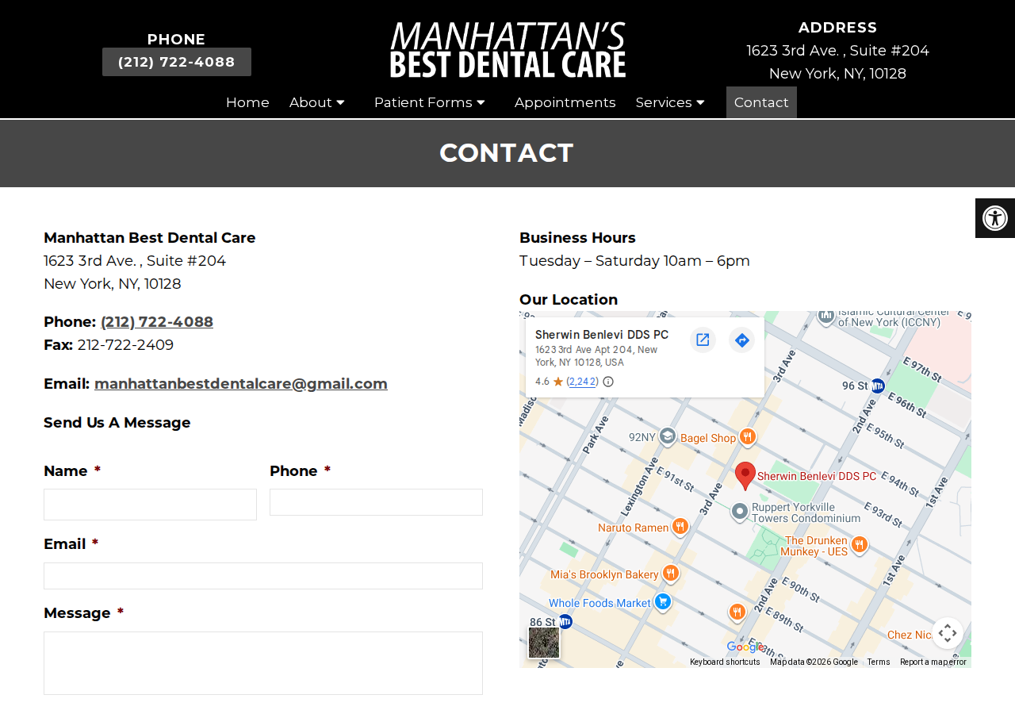Click Islamic Cultural Center marker icon
Screen dimensions: 1015x714
click(x=826, y=317)
